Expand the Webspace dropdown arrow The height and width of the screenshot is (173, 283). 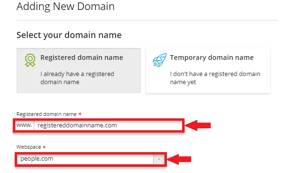(x=159, y=159)
